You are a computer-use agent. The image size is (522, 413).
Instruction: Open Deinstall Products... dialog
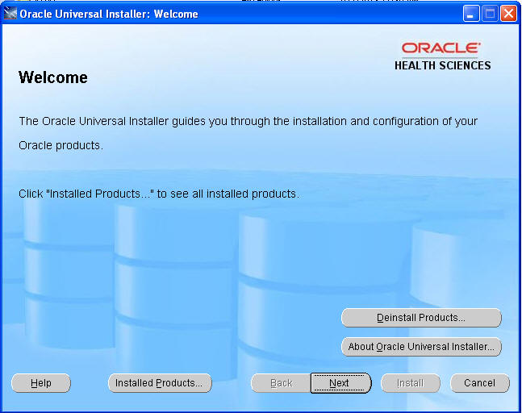421,318
